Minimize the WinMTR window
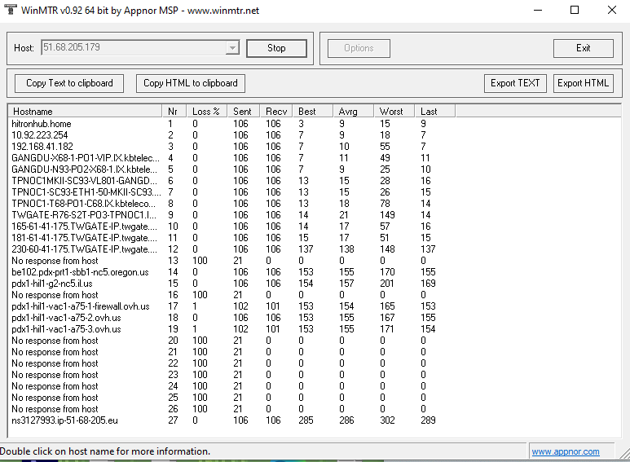 [537, 10]
